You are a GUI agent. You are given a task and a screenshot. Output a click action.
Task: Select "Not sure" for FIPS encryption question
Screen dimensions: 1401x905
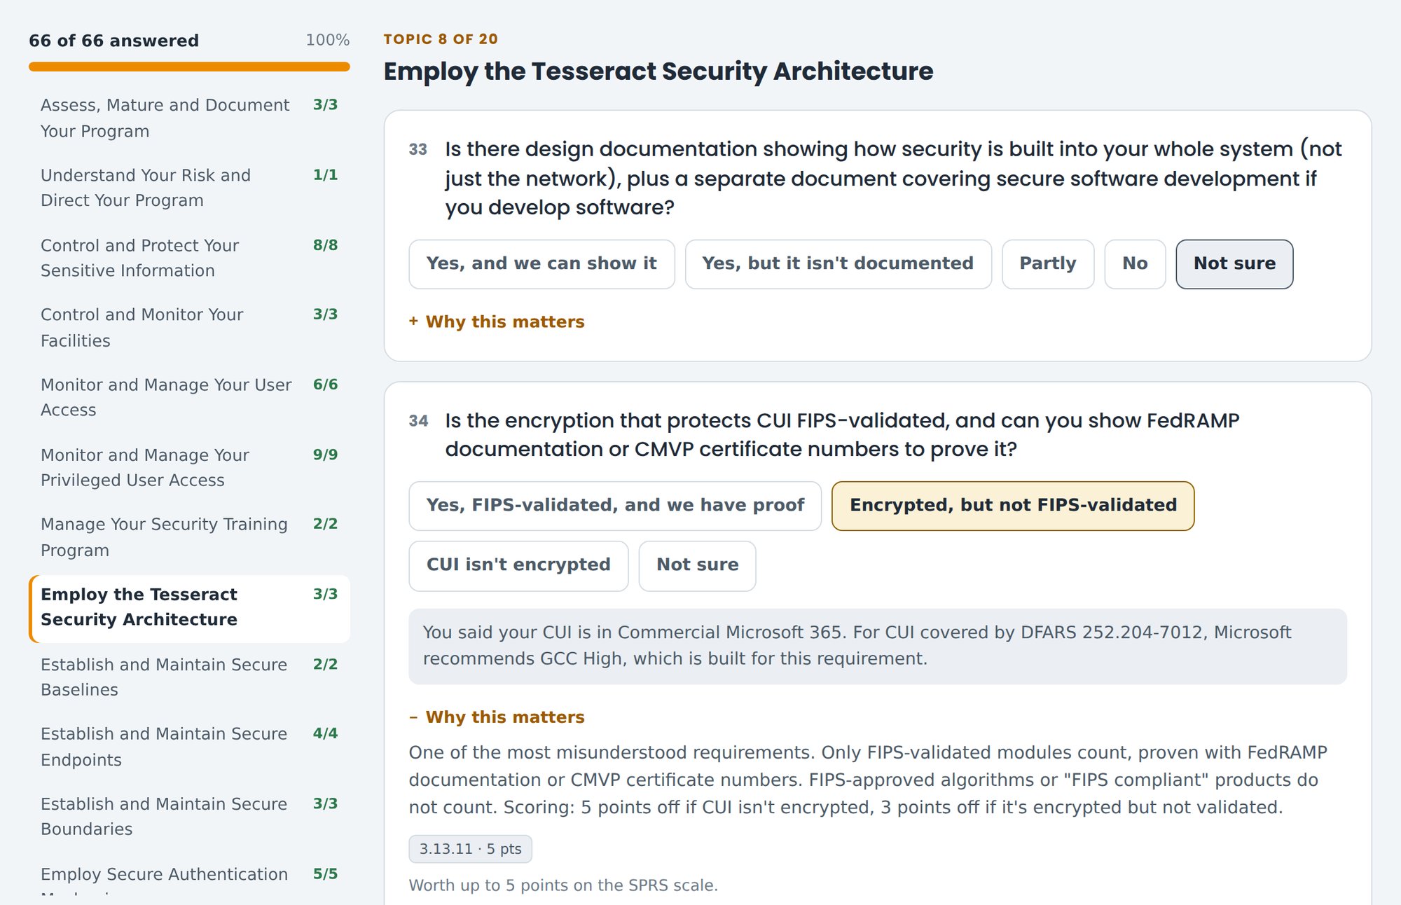click(x=697, y=565)
